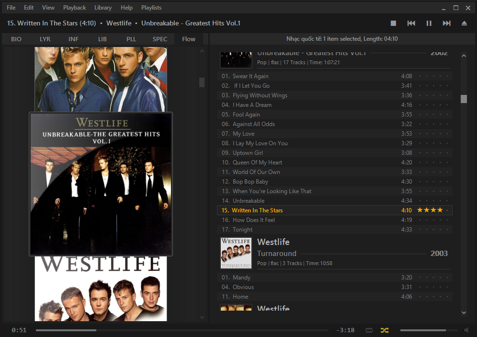Screen dimensions: 477x337
Task: Click the elapsed time 0:51 display
Action: 19,330
